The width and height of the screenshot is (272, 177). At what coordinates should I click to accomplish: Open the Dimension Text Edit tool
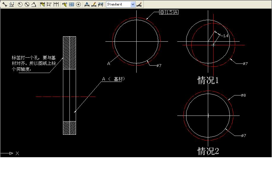tap(94, 4)
